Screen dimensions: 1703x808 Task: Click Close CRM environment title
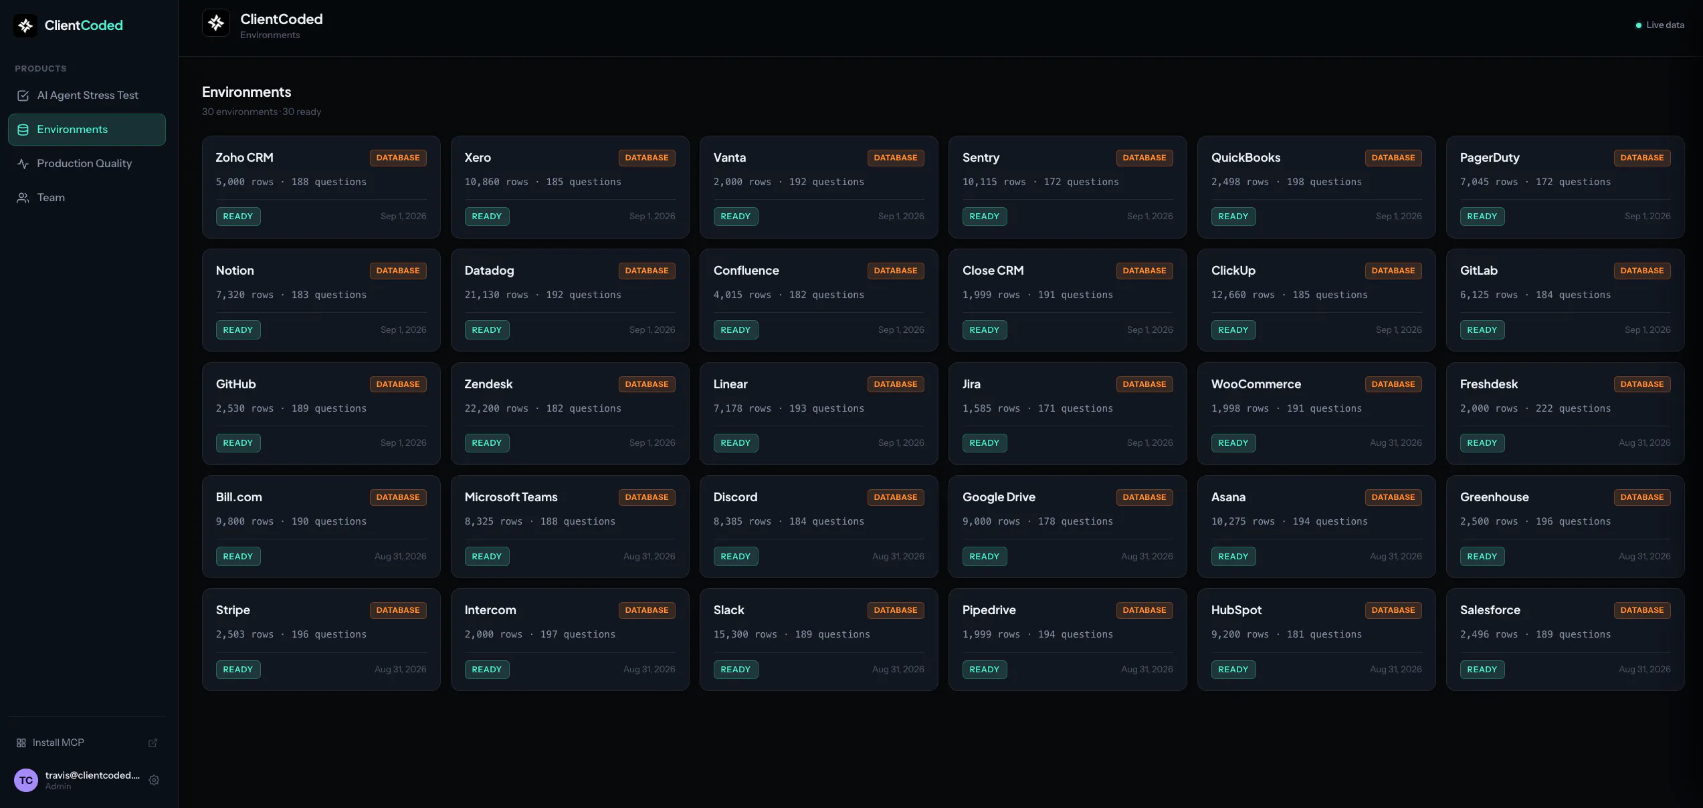(993, 271)
